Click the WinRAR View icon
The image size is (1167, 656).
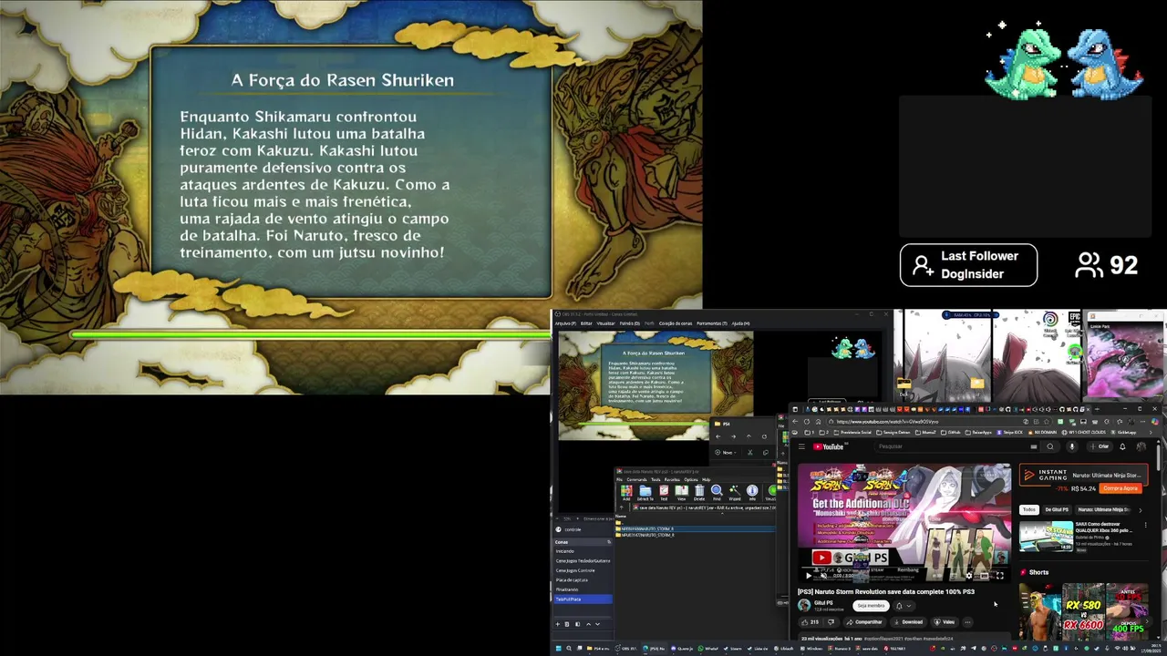[681, 492]
